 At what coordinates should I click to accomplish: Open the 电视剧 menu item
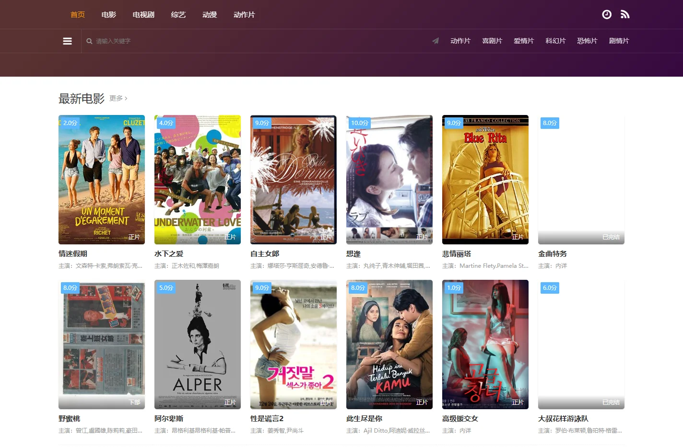point(143,15)
